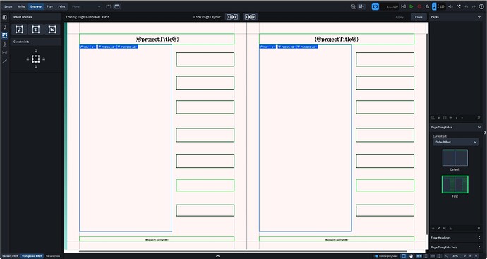Toggle Follow playhead option
The width and height of the screenshot is (487, 259).
(x=387, y=256)
